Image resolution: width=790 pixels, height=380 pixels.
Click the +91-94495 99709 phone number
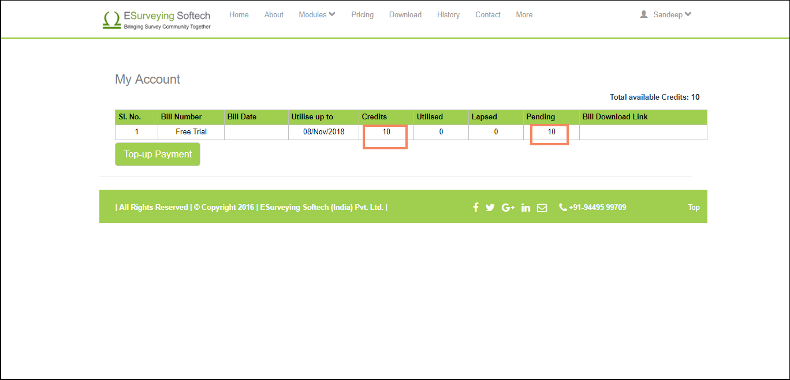[x=598, y=207]
